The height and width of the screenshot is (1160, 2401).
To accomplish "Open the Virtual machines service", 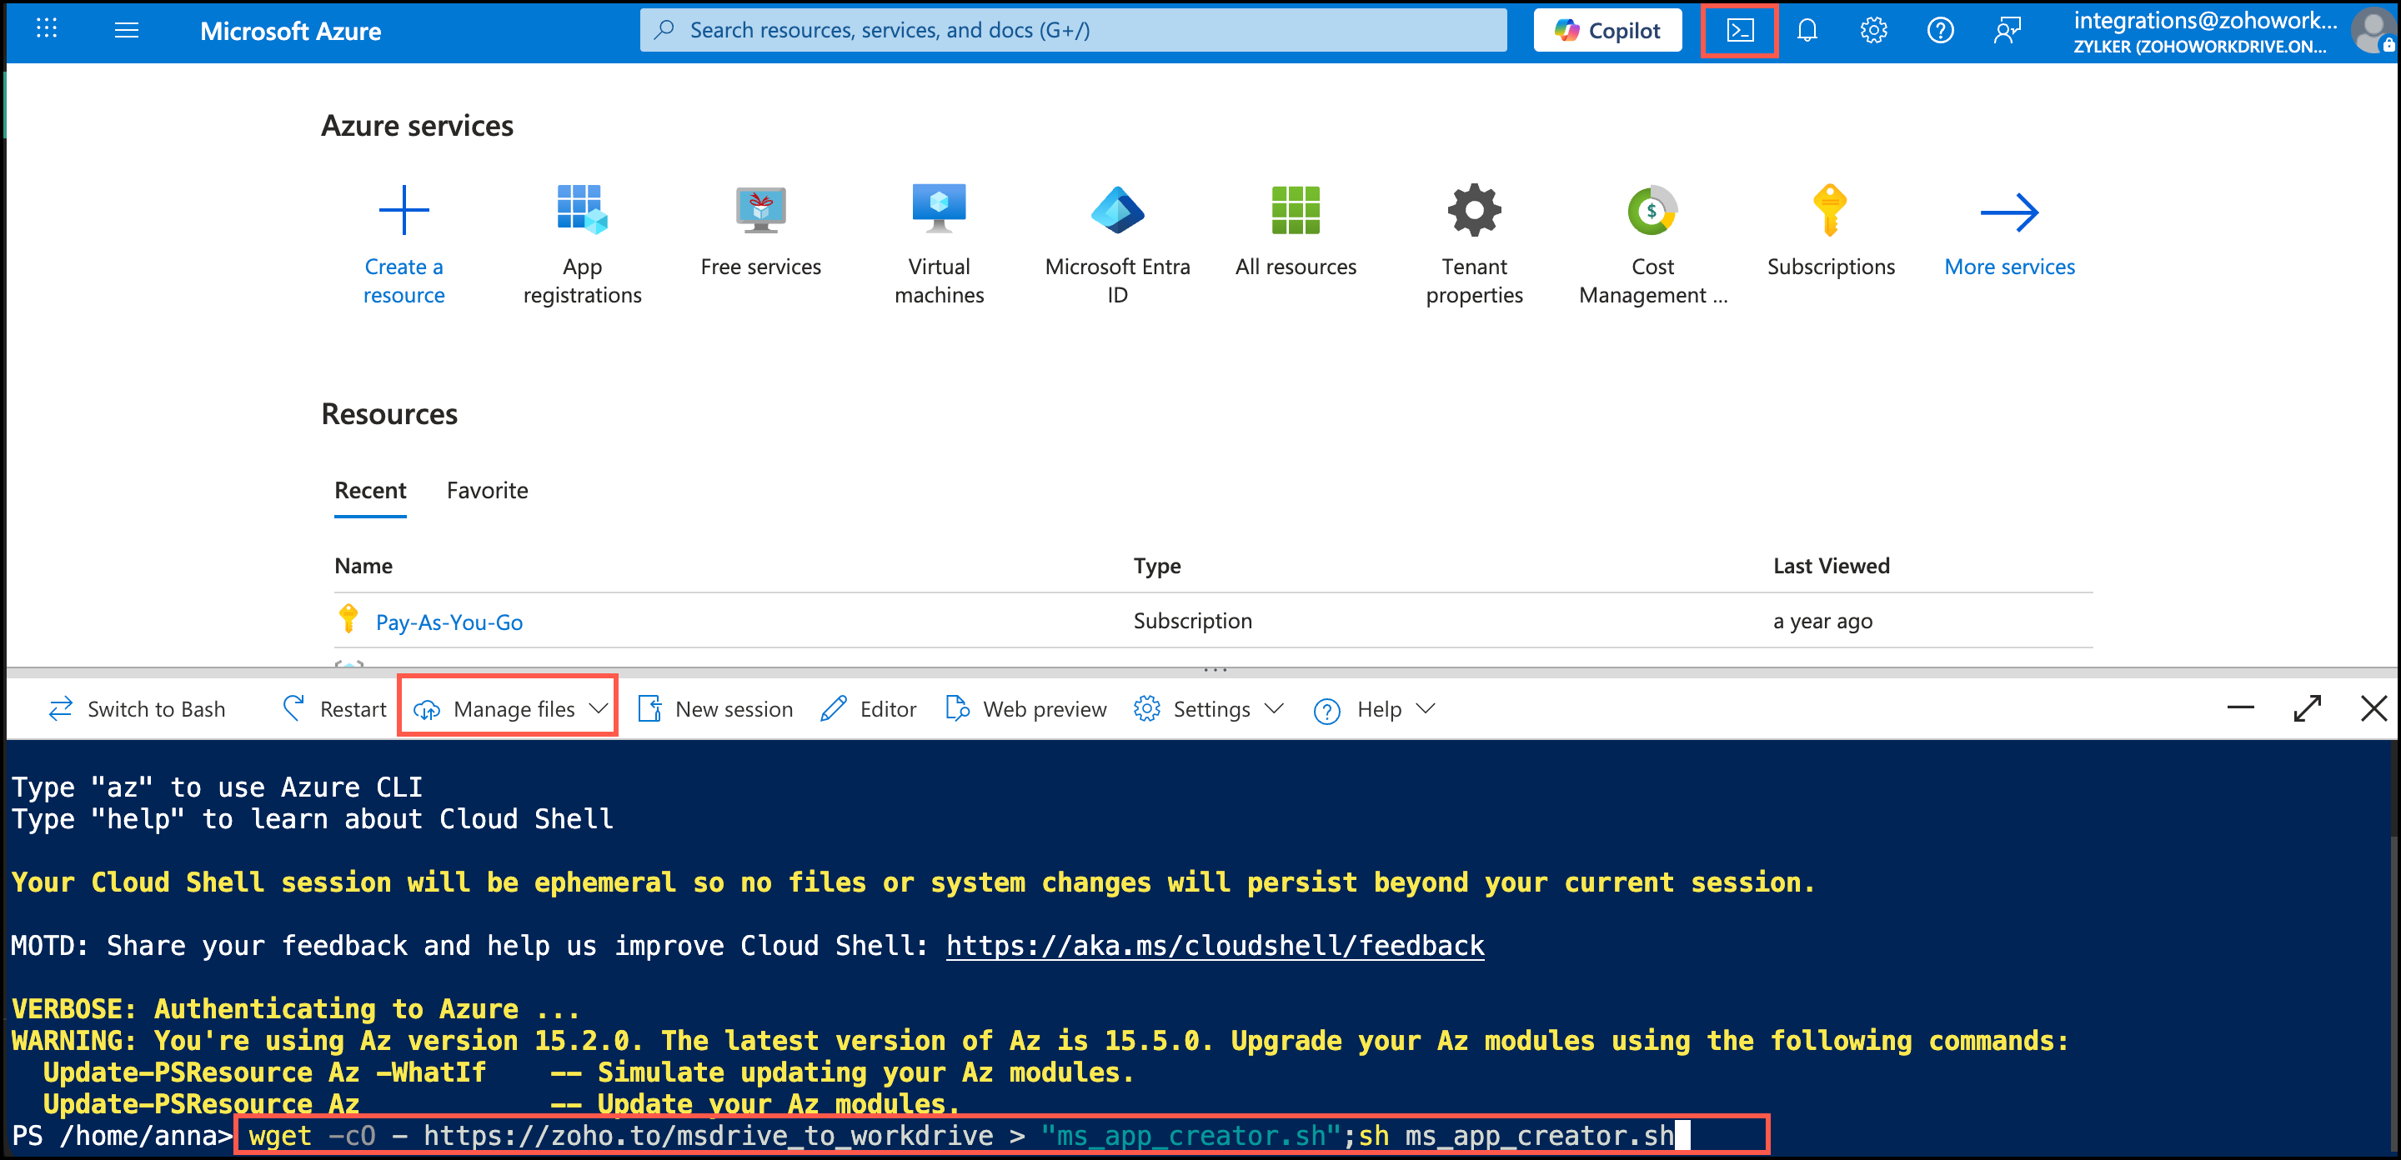I will tap(939, 208).
